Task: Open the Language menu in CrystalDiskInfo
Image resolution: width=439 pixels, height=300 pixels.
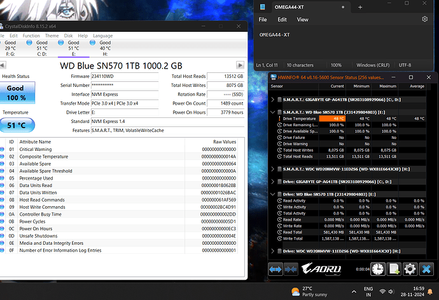Action: point(102,36)
